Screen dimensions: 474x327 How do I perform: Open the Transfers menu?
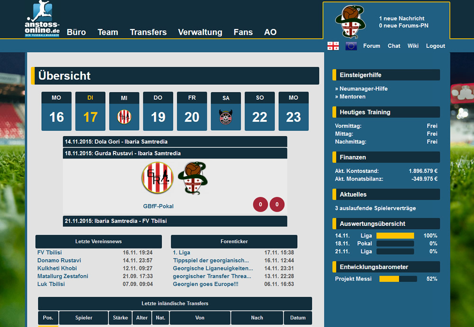coord(148,32)
